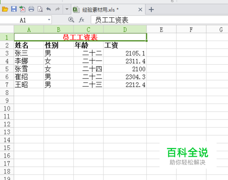Select row 8 header
This screenshot has width=228, height=180.
7,93
